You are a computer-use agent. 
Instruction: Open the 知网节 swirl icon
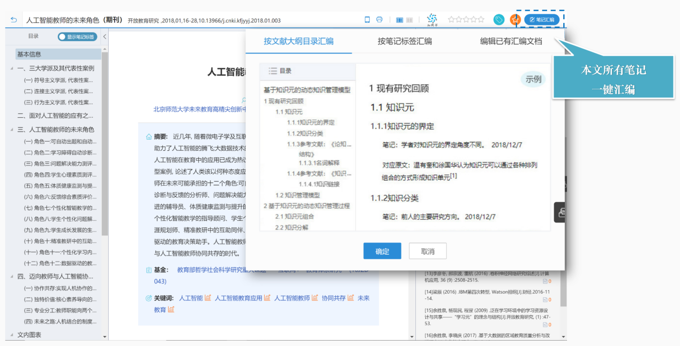[432, 20]
